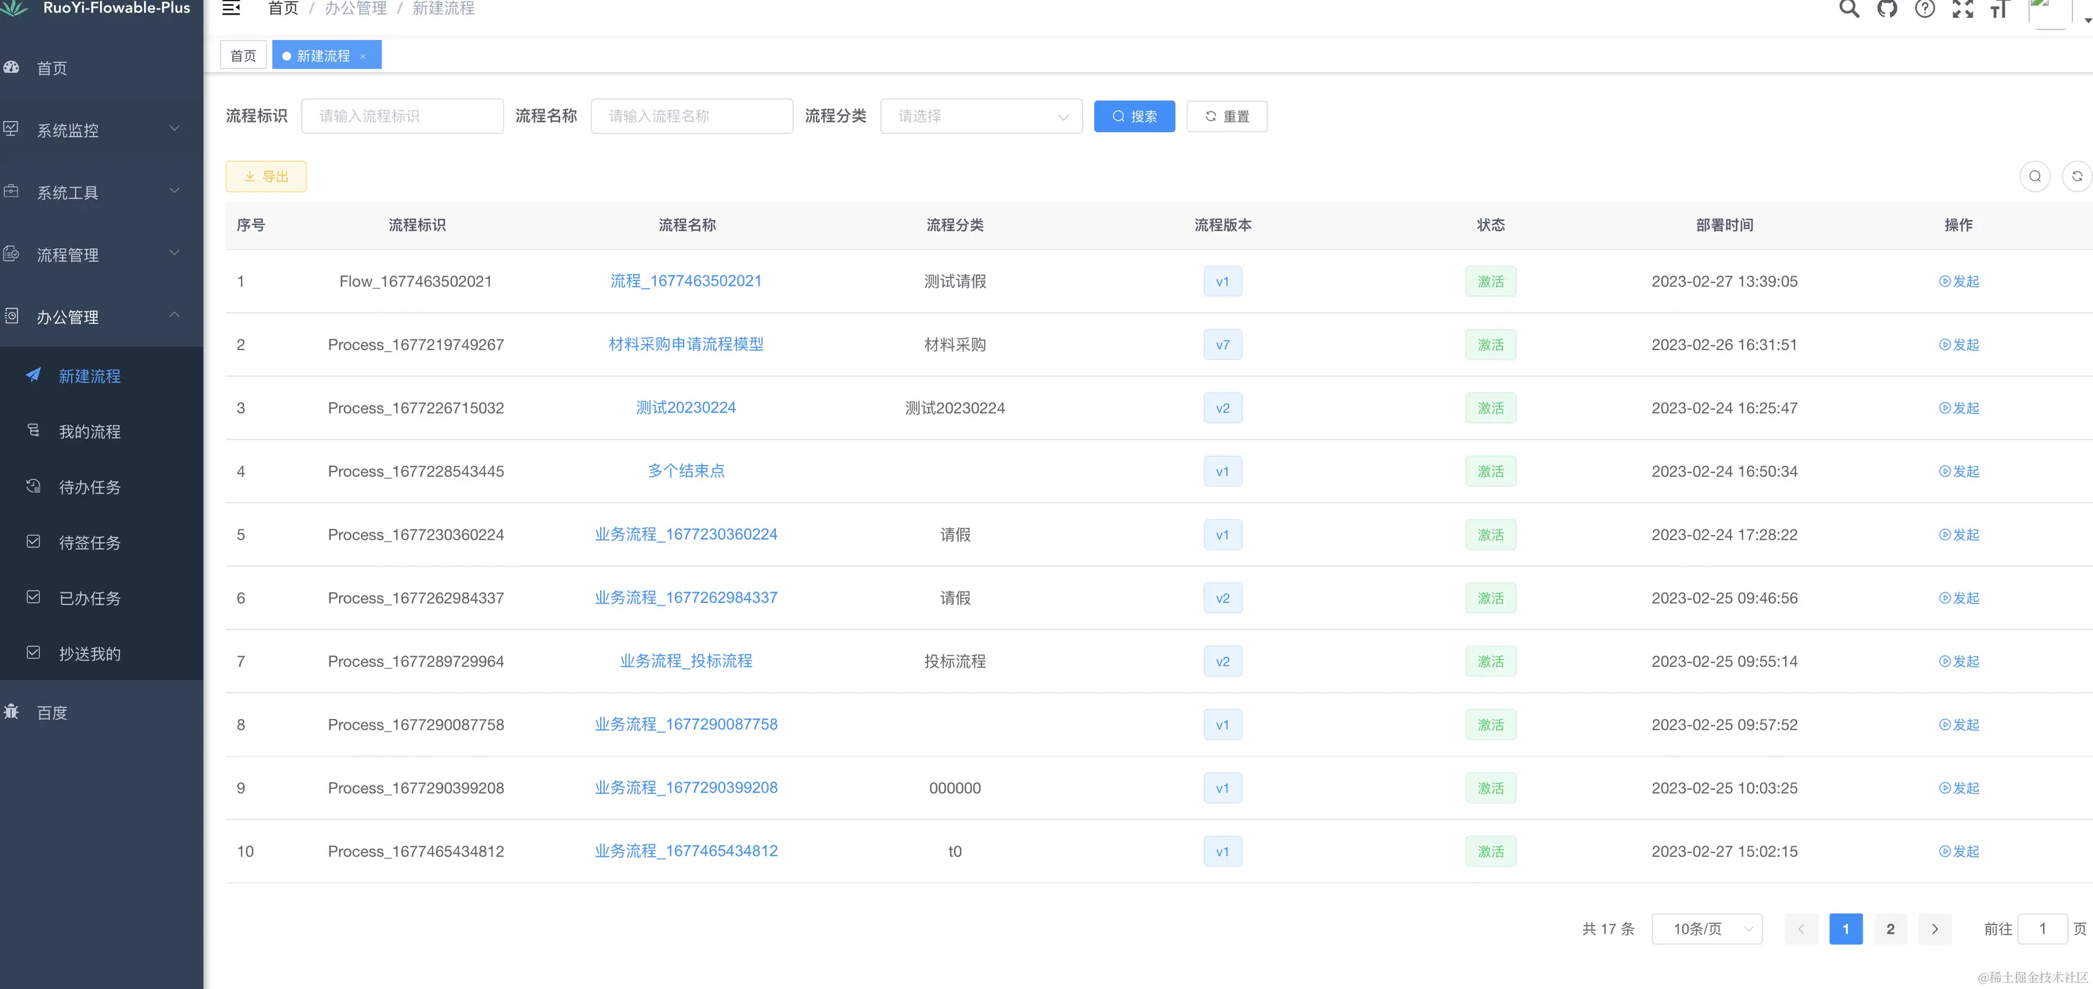
Task: Open the GitHub repository icon
Action: pos(1887,9)
